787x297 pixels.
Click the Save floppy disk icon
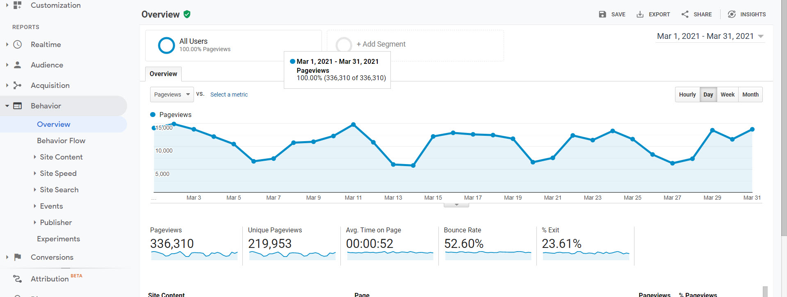[x=602, y=14]
